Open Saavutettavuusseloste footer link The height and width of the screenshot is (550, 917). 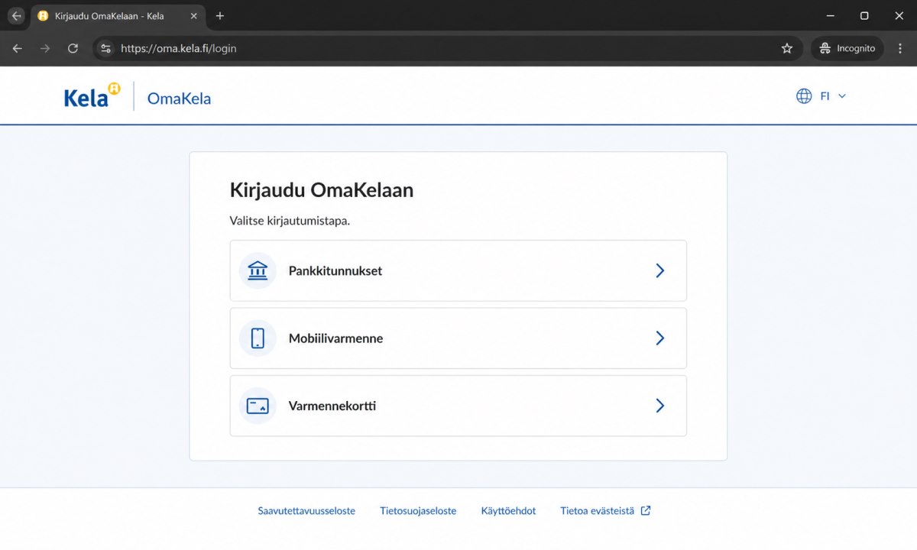click(x=306, y=511)
